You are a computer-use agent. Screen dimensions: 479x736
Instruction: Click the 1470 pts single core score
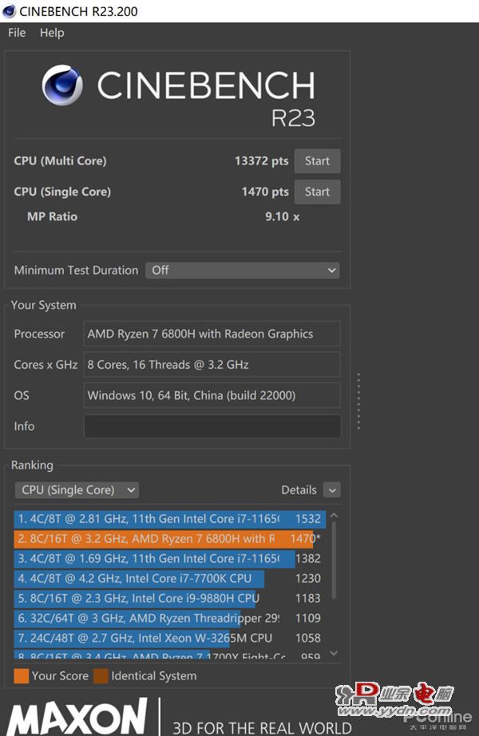click(265, 192)
